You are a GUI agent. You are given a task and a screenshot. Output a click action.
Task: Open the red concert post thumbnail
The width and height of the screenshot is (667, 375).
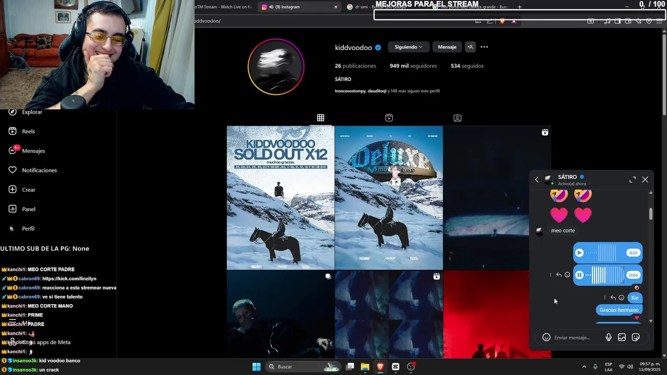497,315
